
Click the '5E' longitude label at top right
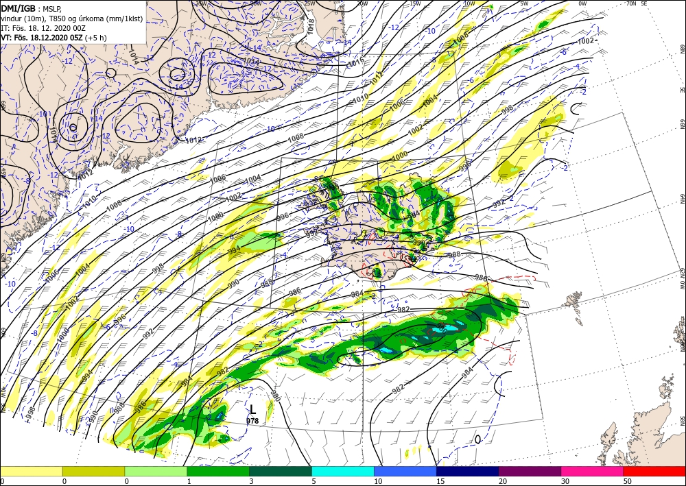tap(644, 3)
